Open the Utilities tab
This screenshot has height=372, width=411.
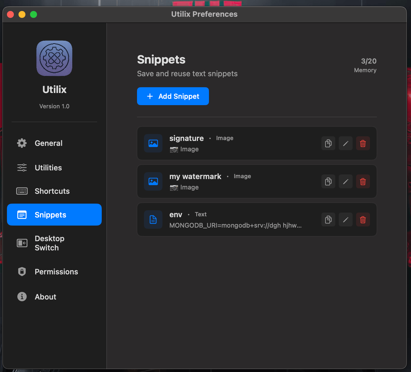point(54,168)
